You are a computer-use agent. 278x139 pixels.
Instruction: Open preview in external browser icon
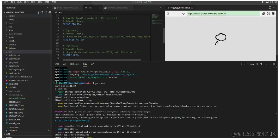coord(168,14)
